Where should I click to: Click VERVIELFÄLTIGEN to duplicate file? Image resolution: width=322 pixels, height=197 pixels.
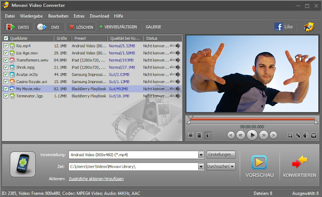click(x=118, y=27)
